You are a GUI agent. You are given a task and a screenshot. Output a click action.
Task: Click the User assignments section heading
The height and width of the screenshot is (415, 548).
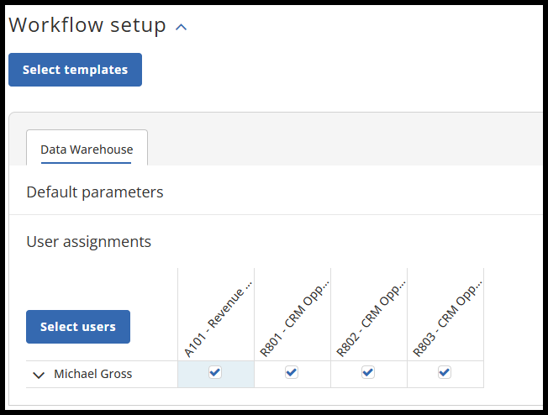point(89,242)
